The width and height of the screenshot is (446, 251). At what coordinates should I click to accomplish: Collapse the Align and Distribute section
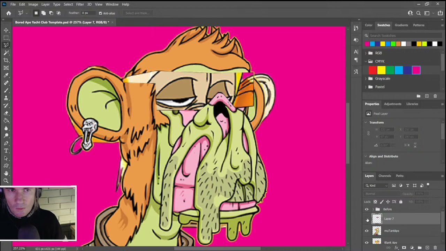pyautogui.click(x=366, y=156)
